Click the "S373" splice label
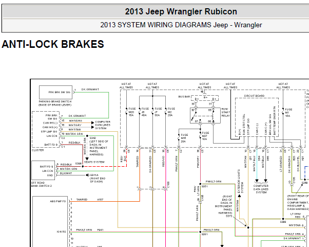 (x=229, y=216)
